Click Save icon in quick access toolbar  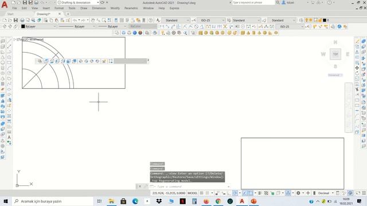click(x=25, y=2)
